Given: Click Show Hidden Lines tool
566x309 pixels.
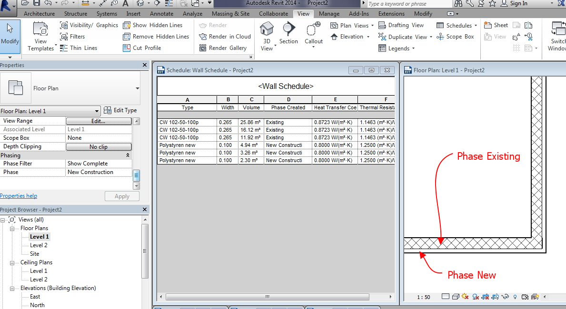Looking at the screenshot, I should pos(152,25).
